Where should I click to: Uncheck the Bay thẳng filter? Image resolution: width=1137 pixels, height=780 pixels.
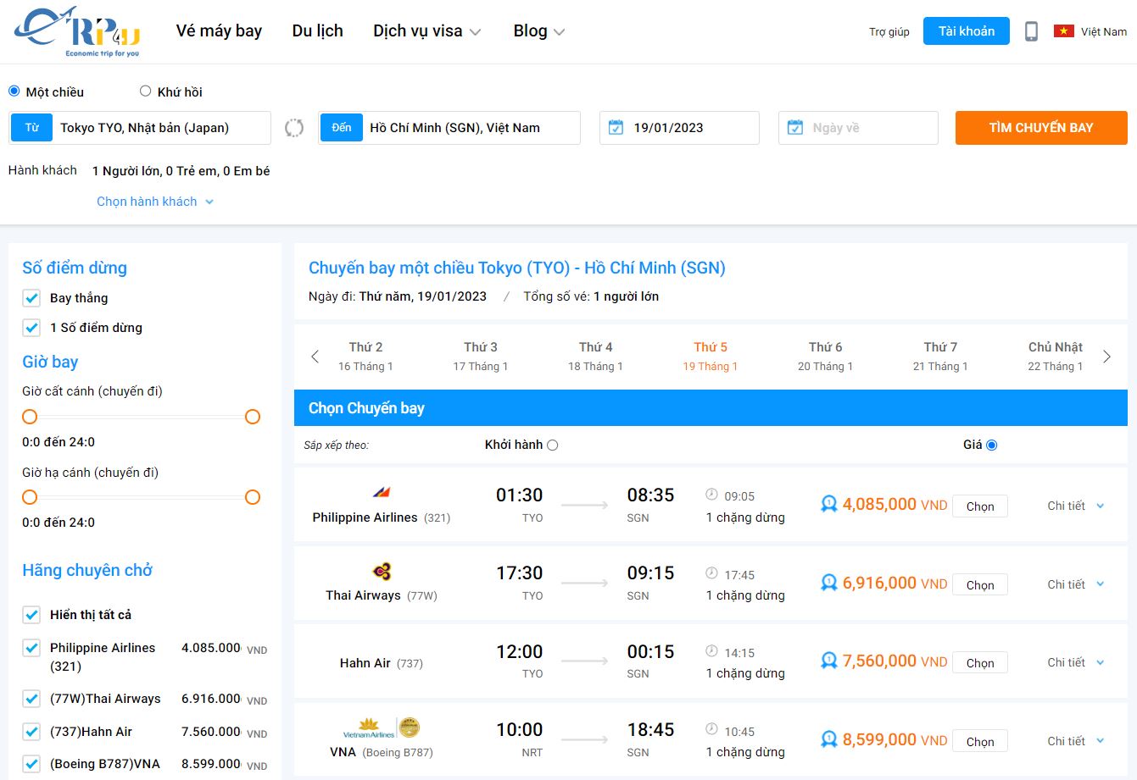(x=31, y=298)
